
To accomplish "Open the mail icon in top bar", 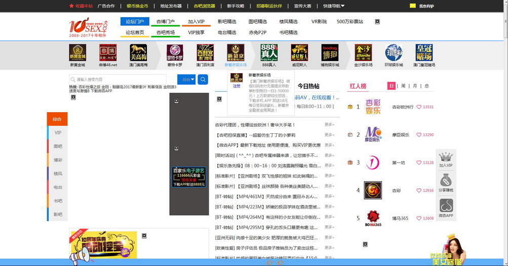I will [x=413, y=6].
